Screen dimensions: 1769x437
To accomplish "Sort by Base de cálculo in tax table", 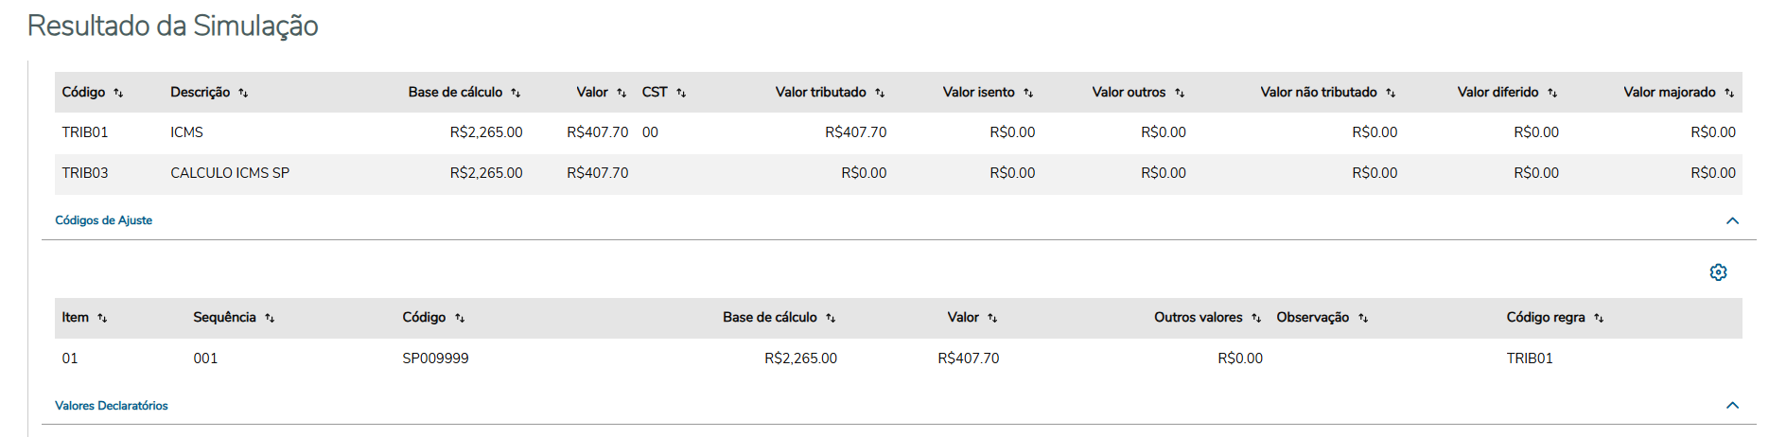I will point(516,93).
